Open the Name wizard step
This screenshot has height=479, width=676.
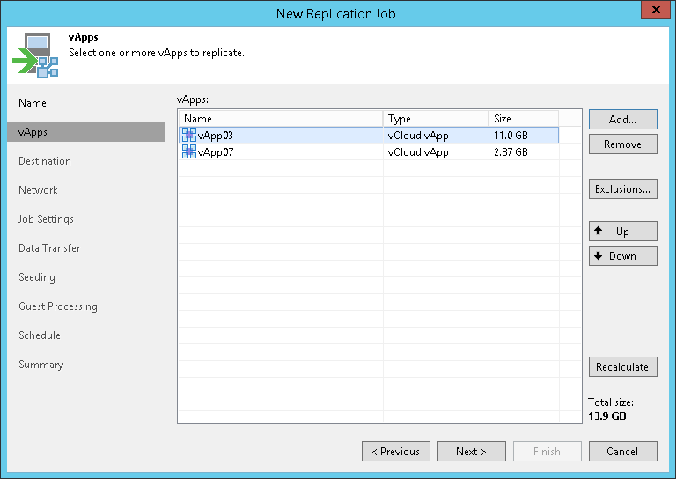(33, 103)
